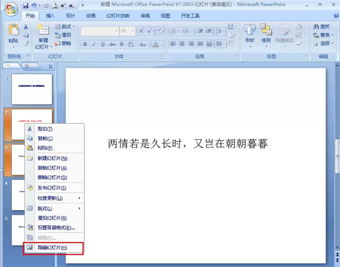
Task: Open the font name combo box
Action: coord(99,31)
